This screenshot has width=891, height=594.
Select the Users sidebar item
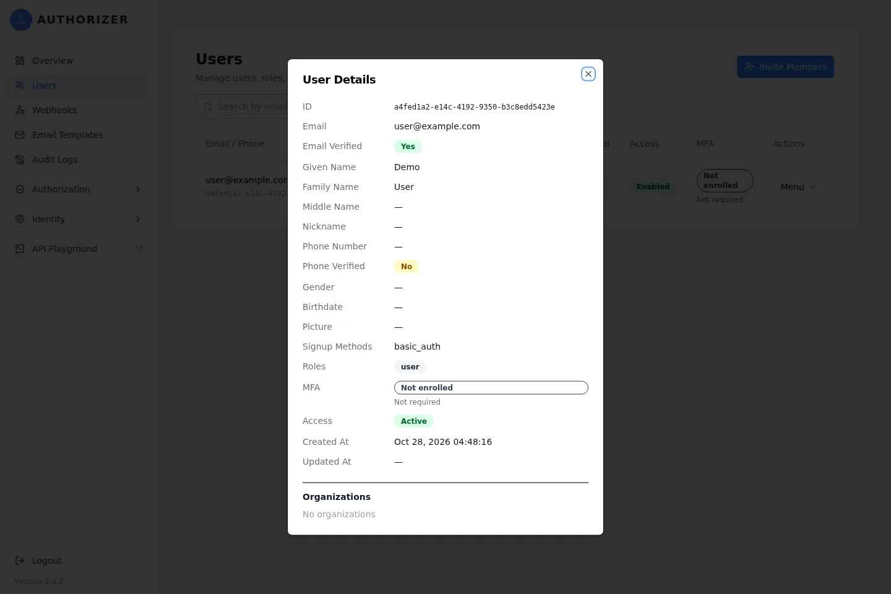(79, 85)
